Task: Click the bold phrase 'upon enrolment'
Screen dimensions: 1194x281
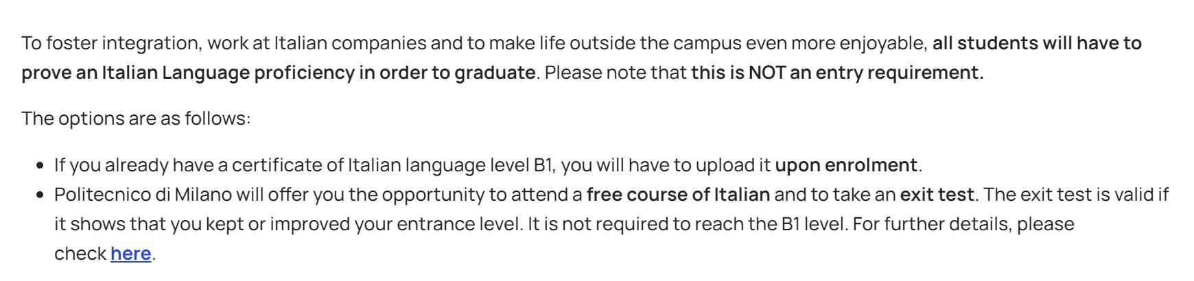Action: pyautogui.click(x=846, y=165)
